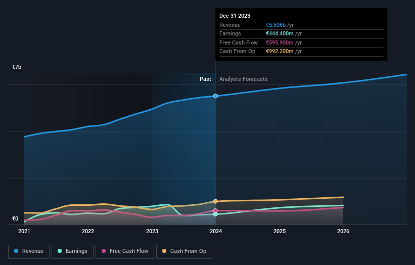The width and height of the screenshot is (415, 265).
Task: Toggle the Cash From Op legend series
Action: coord(184,251)
